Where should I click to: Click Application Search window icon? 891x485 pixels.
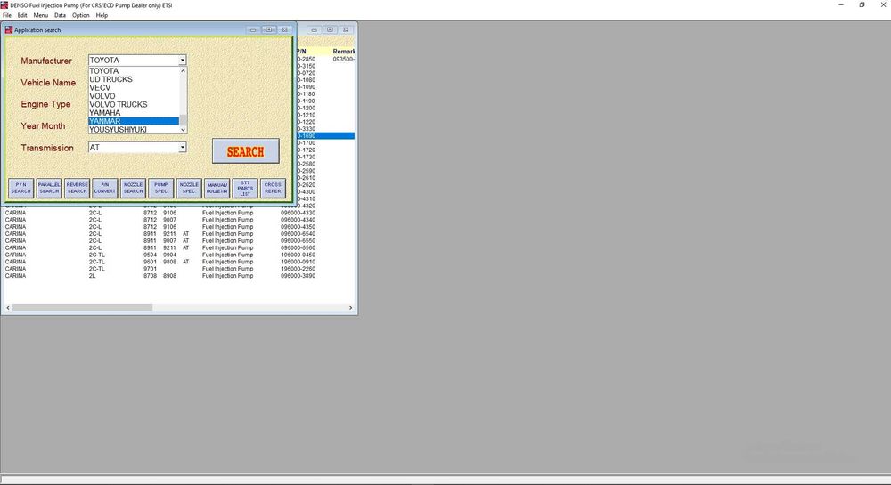(x=9, y=29)
